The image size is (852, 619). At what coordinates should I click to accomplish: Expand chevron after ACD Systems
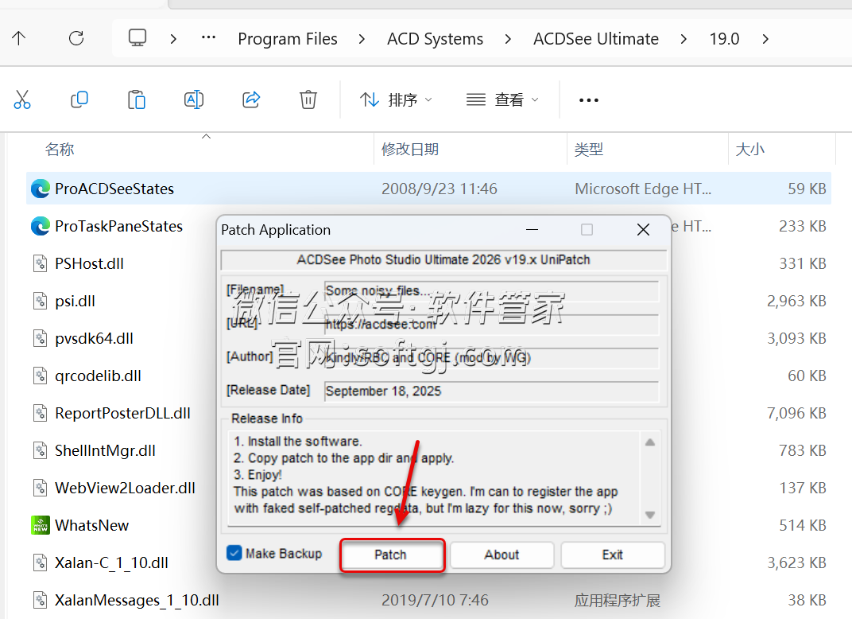click(x=508, y=39)
